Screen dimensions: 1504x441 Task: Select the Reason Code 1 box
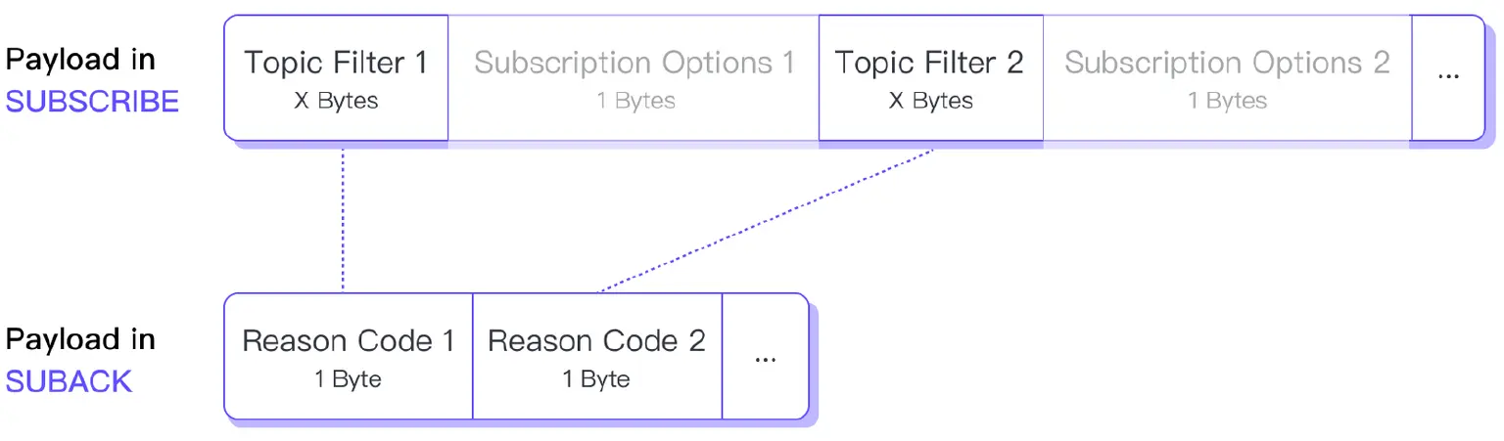[348, 356]
